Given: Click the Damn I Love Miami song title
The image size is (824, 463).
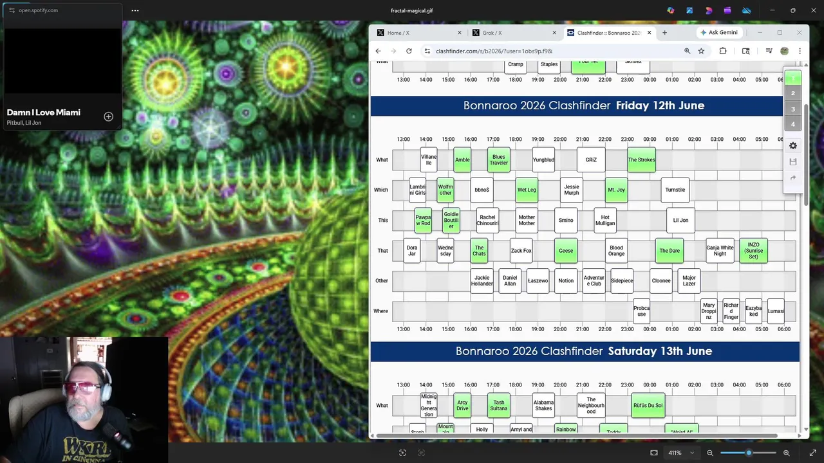Looking at the screenshot, I should coord(44,113).
